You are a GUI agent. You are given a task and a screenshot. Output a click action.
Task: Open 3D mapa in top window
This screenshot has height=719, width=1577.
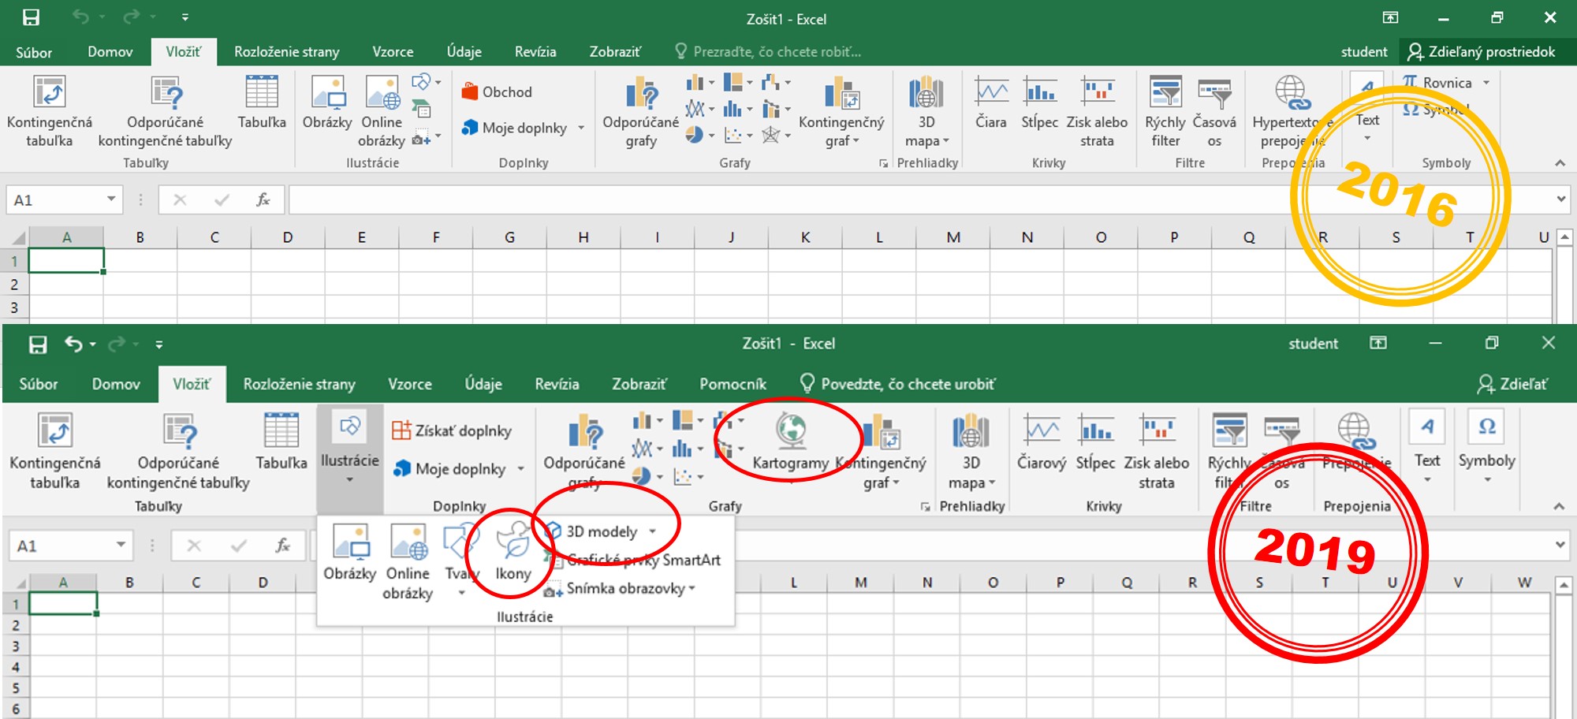coord(926,112)
